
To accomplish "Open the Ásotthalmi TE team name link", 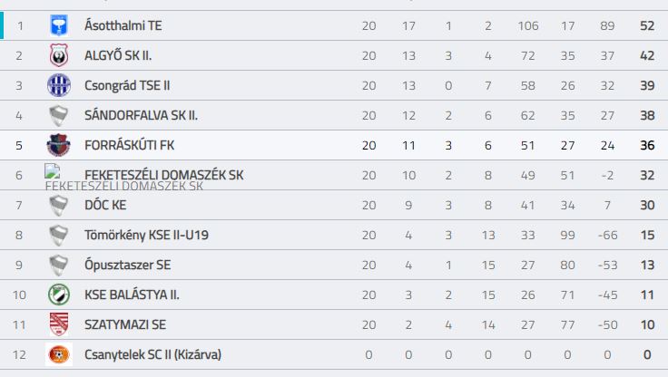I will 123,25.
